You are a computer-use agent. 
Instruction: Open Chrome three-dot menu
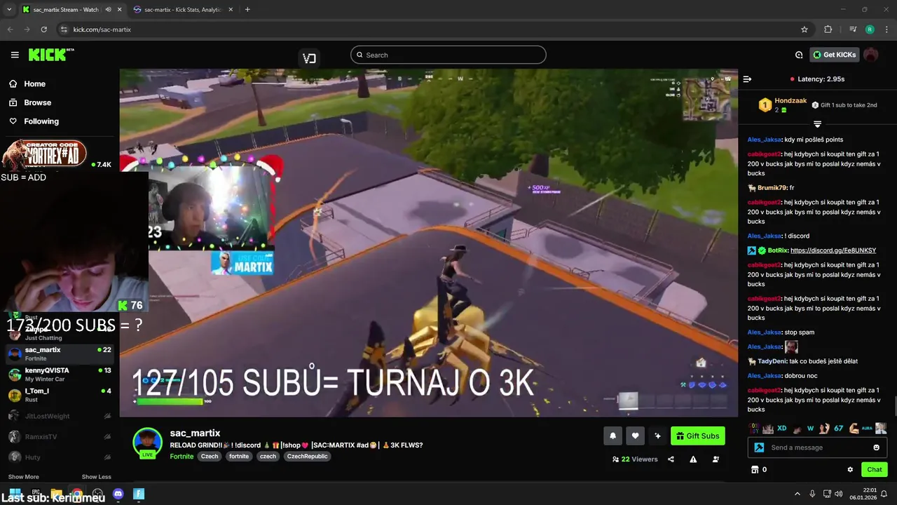[x=886, y=29]
